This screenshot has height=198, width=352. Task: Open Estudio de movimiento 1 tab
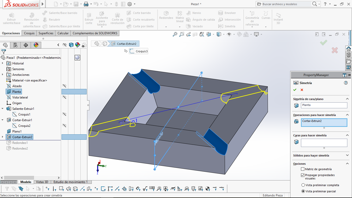70,182
